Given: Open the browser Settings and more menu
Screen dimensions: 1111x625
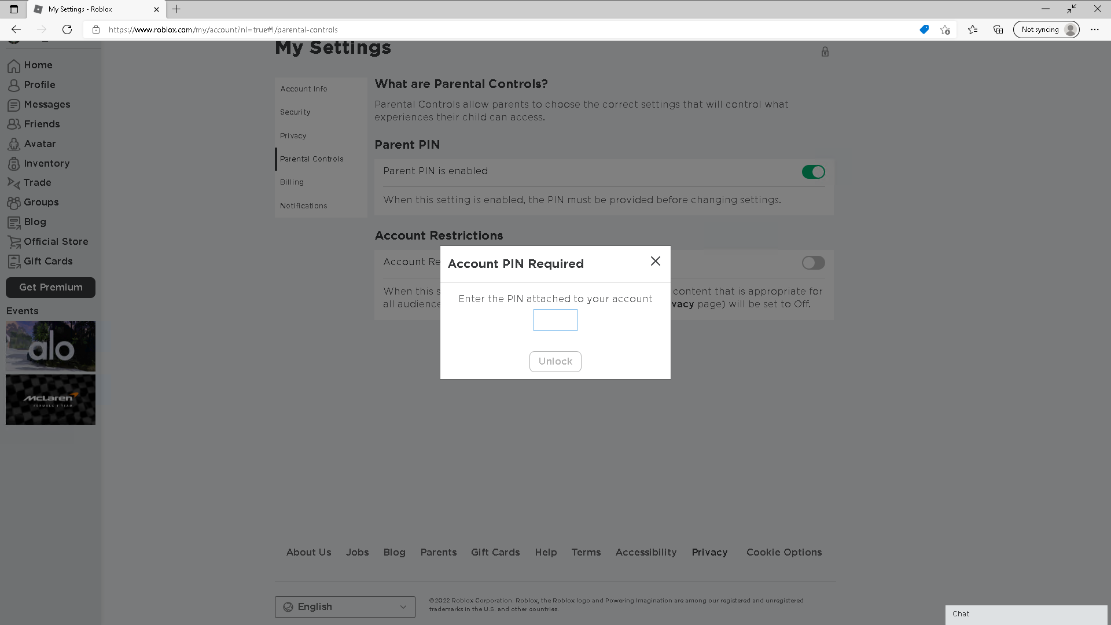Looking at the screenshot, I should pyautogui.click(x=1094, y=30).
